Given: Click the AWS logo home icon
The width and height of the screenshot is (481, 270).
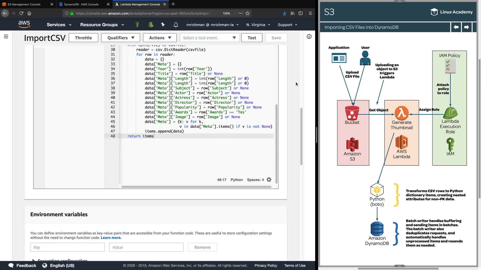Looking at the screenshot, I should [24, 24].
